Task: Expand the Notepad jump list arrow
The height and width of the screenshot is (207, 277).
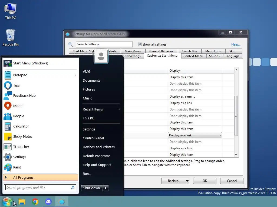Action: pos(75,75)
